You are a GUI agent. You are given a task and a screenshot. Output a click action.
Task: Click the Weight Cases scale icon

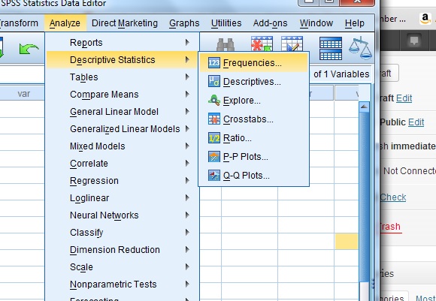tap(360, 48)
